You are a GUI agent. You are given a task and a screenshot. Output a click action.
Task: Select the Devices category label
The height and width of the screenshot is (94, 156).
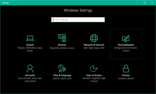(x=62, y=45)
